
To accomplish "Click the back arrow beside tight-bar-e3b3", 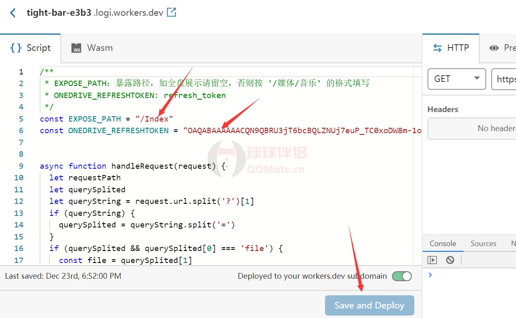I will [x=13, y=13].
